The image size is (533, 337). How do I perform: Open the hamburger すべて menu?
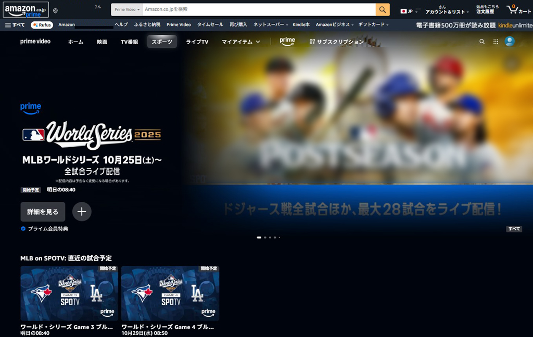[15, 24]
